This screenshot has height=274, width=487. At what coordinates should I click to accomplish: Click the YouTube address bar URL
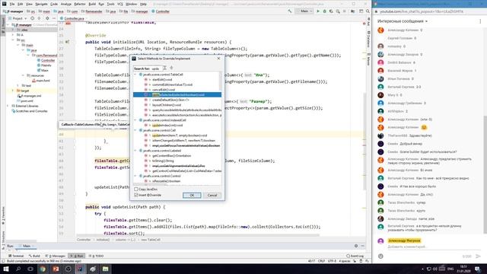(x=422, y=11)
